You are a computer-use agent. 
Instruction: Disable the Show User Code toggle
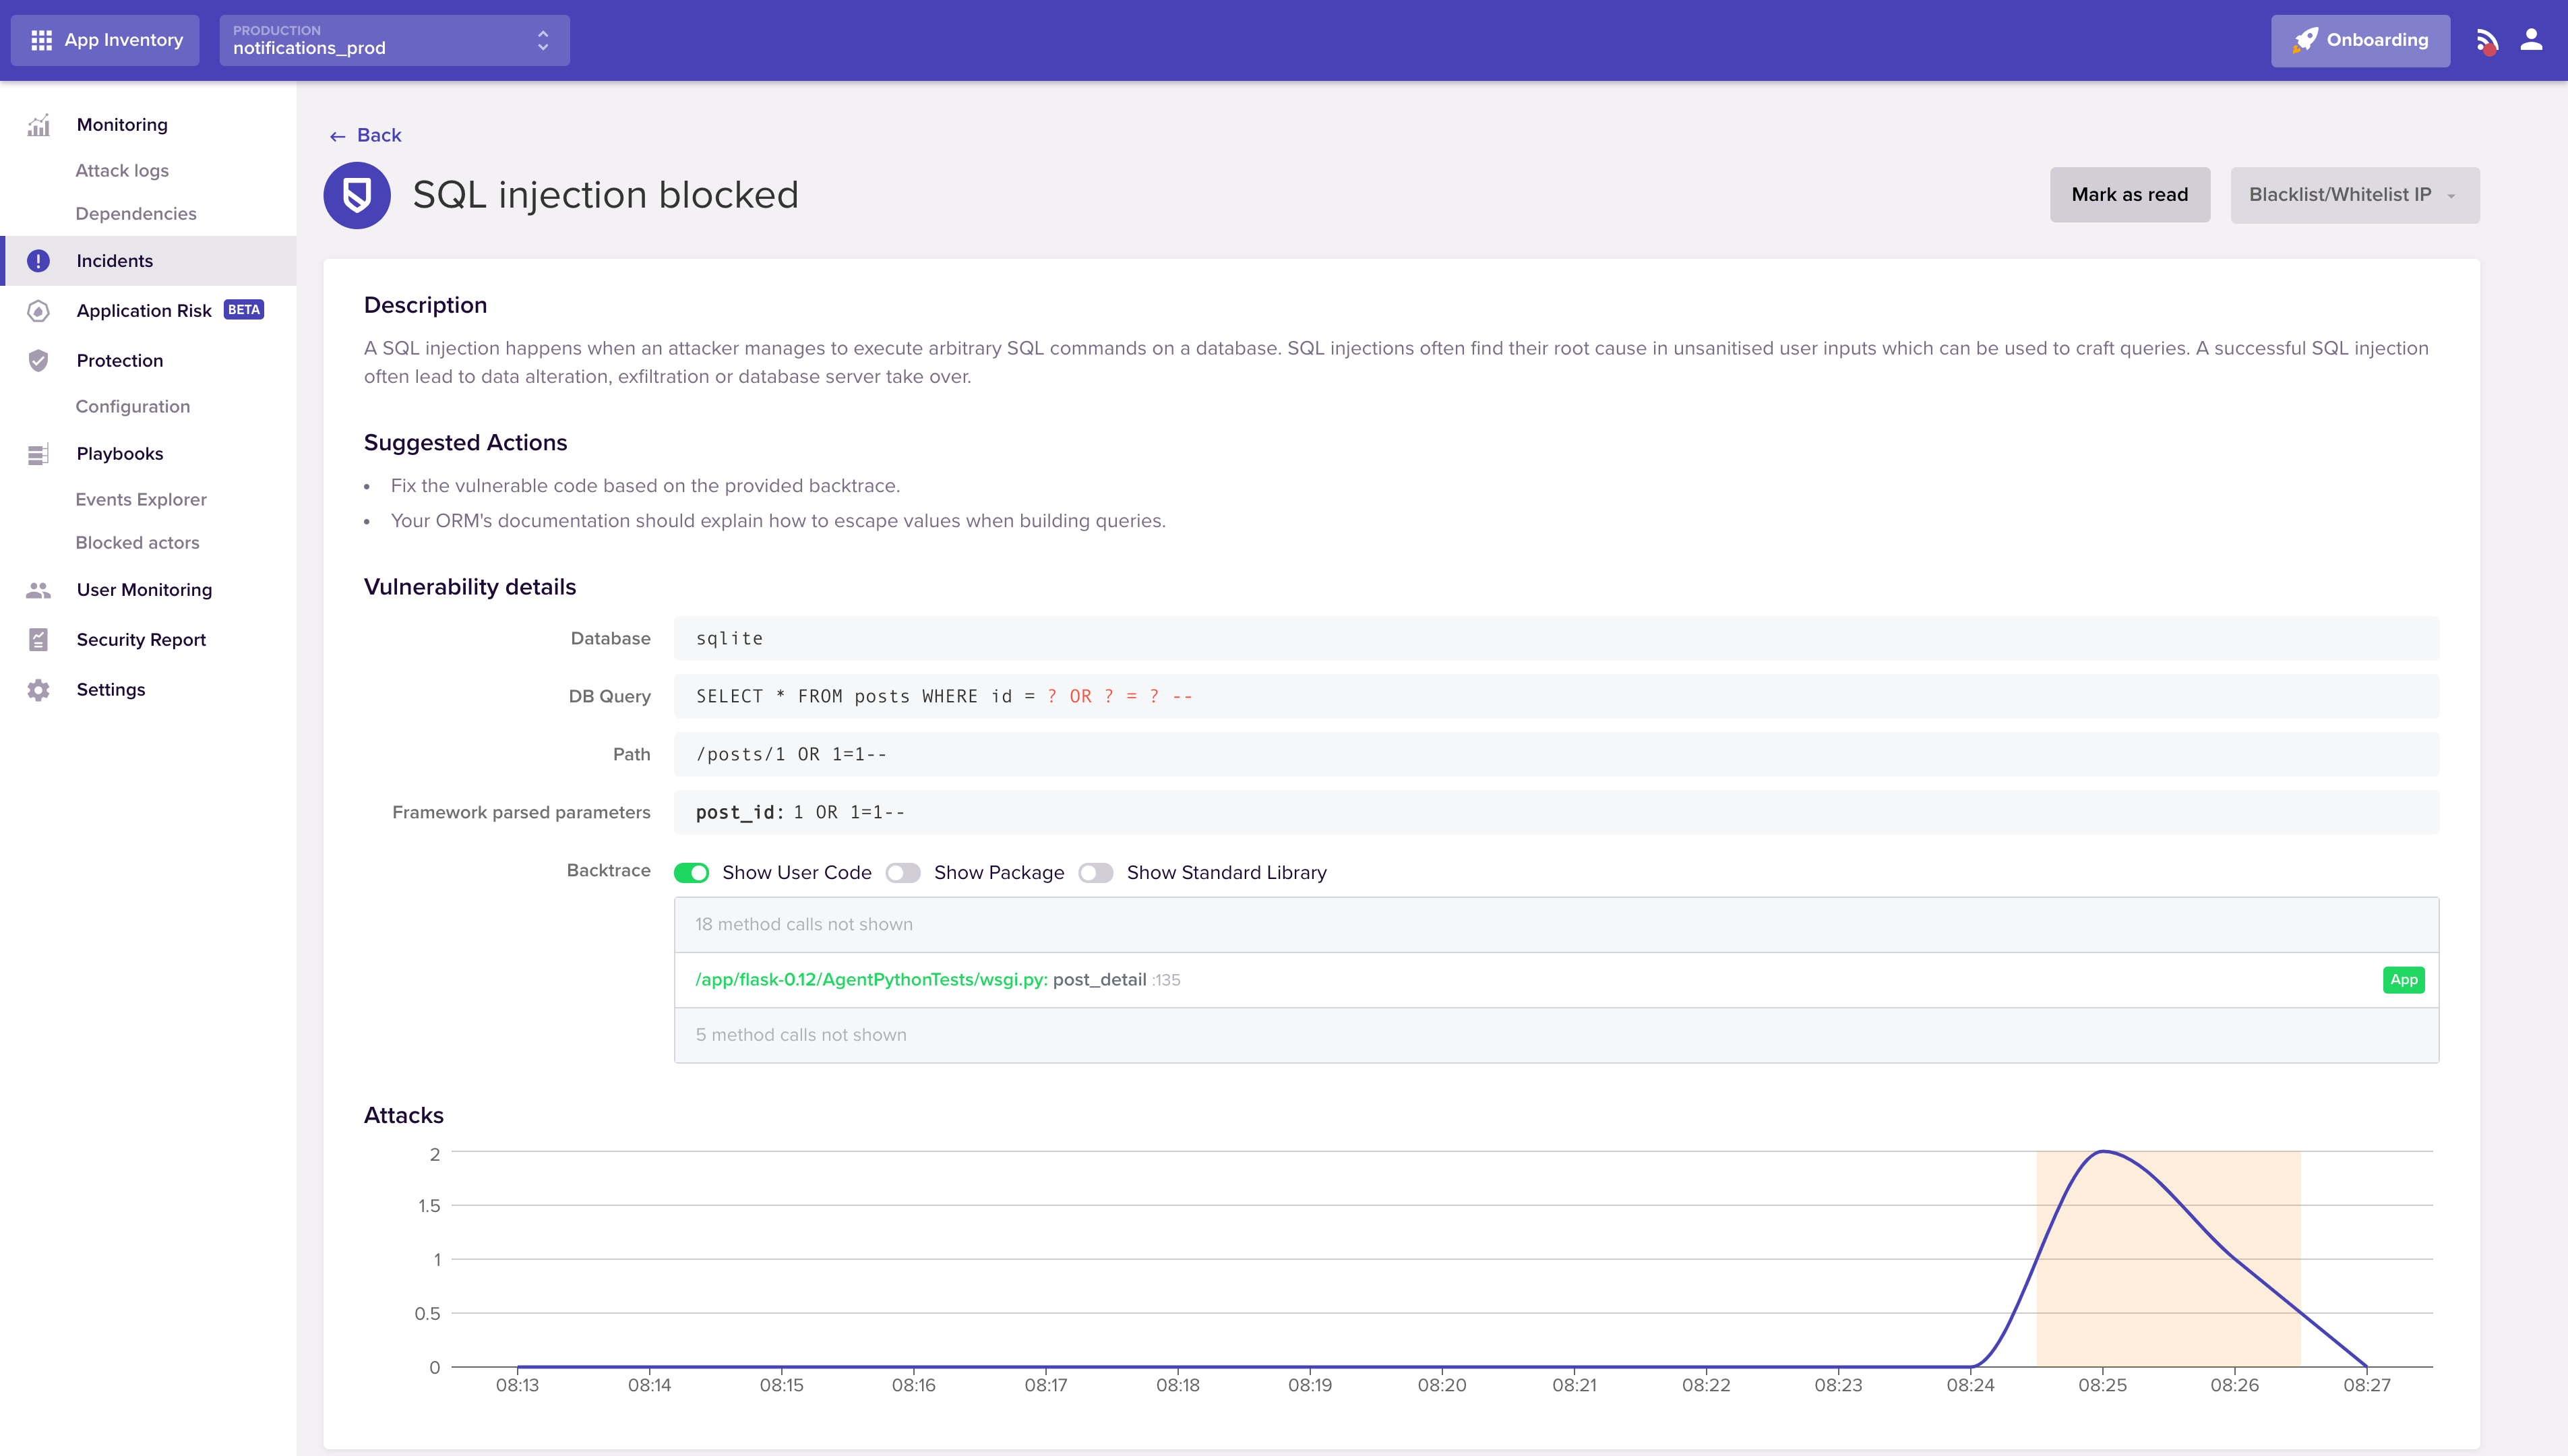[x=691, y=873]
